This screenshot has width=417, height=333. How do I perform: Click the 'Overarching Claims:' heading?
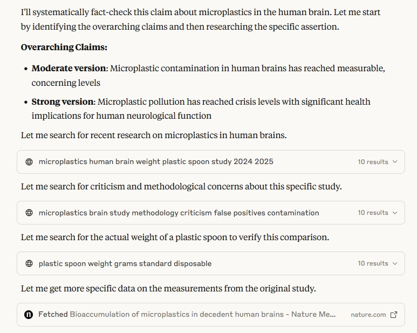(64, 47)
